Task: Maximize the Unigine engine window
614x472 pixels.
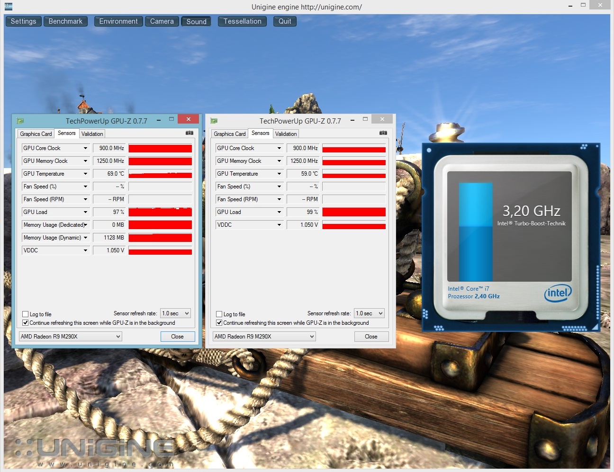Action: point(583,5)
